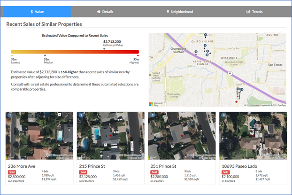The width and height of the screenshot is (292, 195).
Task: Click number badge 2 on second property photo
Action: click(x=81, y=115)
